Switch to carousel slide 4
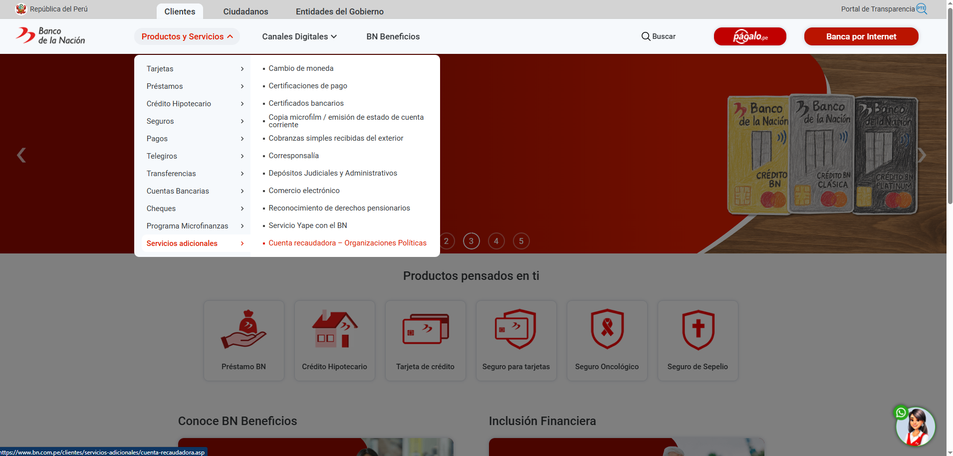The height and width of the screenshot is (456, 953). [496, 241]
